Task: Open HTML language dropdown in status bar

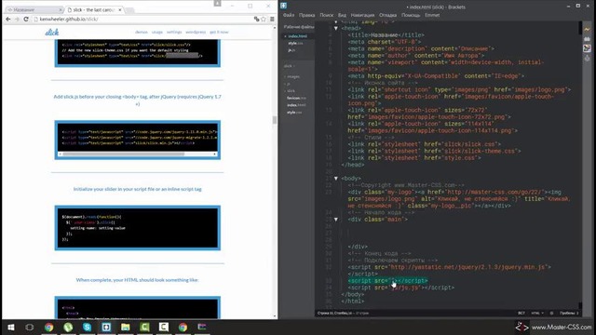Action: 537,314
